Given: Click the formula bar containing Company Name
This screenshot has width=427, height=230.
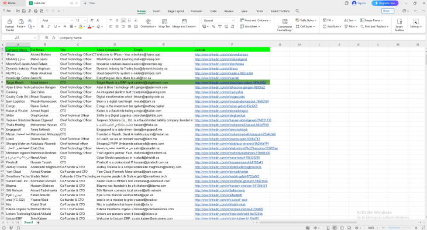Looking at the screenshot, I should [x=241, y=38].
